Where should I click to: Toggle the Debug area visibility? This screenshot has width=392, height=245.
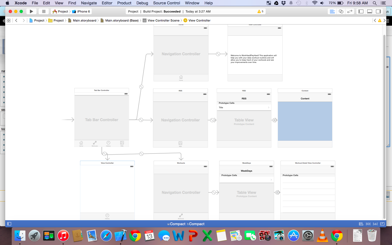(370, 11)
